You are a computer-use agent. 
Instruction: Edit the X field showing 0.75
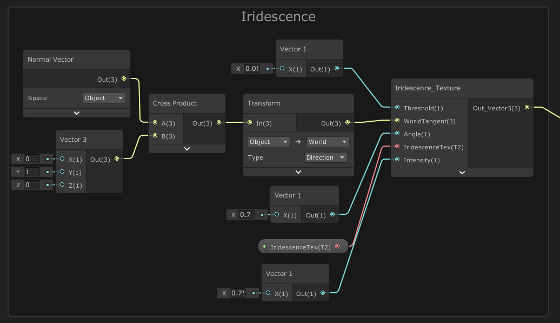238,293
